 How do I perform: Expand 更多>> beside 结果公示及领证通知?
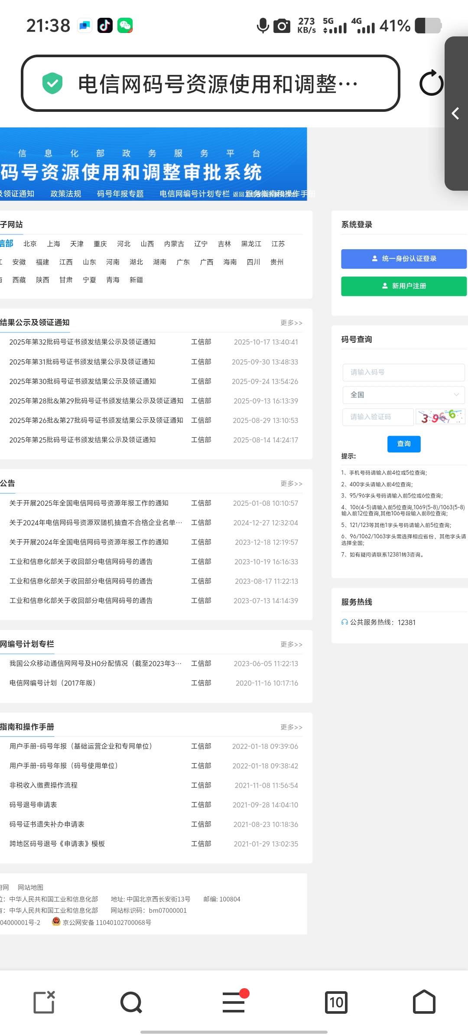tap(291, 323)
